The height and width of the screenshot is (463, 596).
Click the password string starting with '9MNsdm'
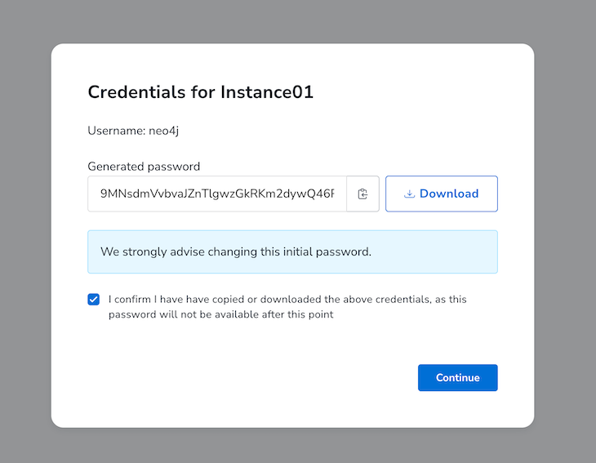[217, 194]
